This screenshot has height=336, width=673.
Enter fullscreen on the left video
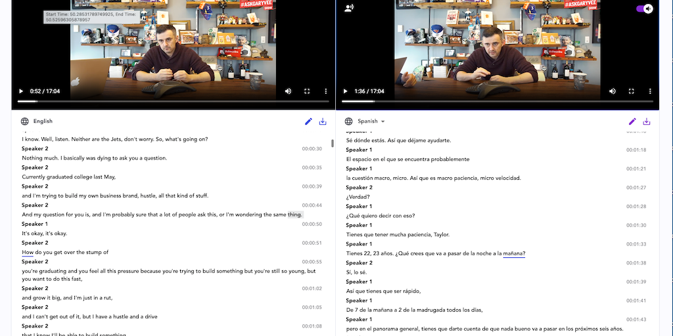point(307,91)
